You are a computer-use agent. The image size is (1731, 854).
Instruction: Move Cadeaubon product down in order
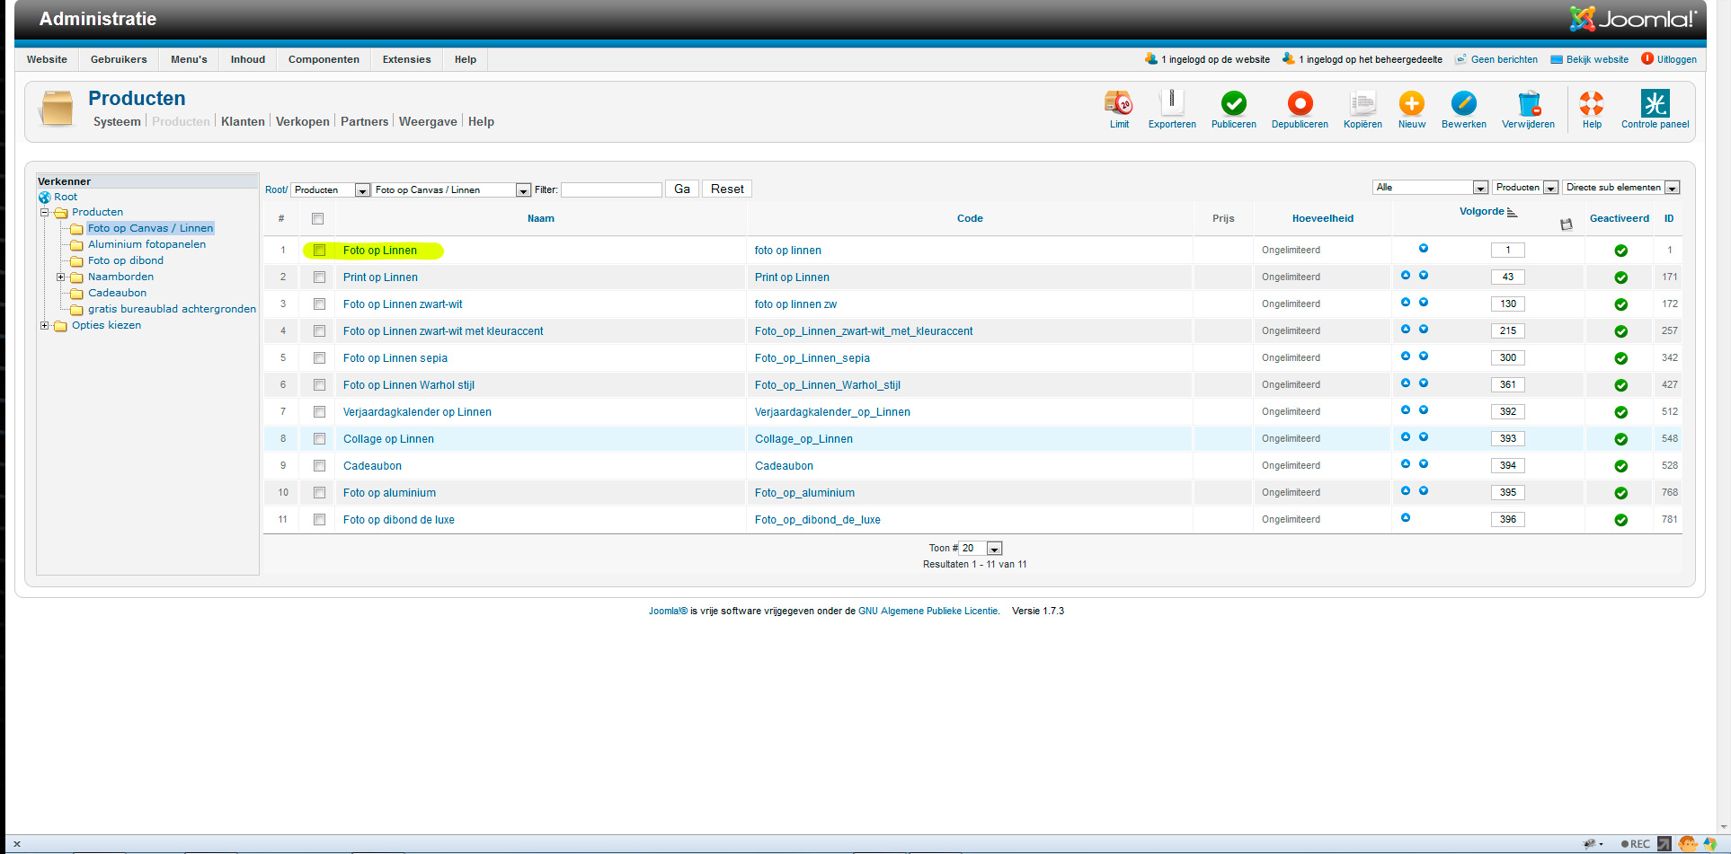click(x=1424, y=464)
